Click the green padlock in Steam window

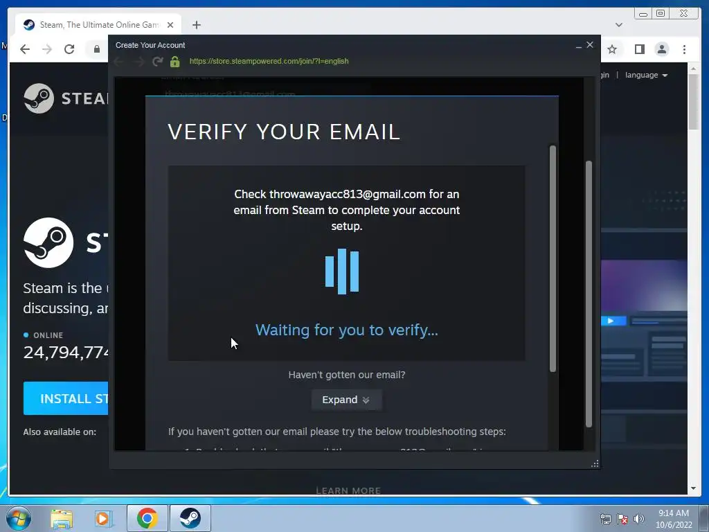coord(175,61)
